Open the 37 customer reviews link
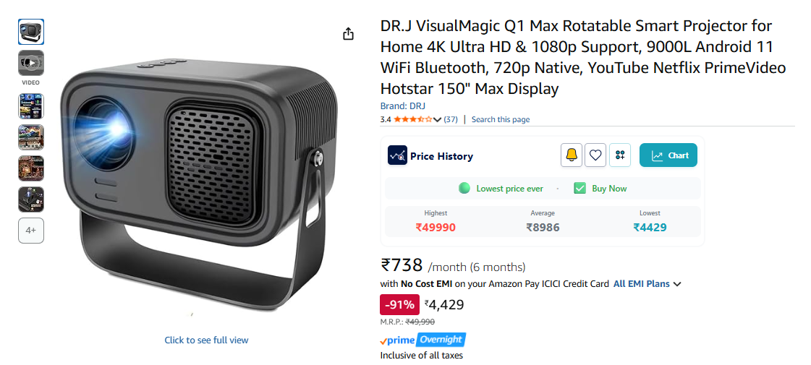Image resolution: width=811 pixels, height=365 pixels. [x=451, y=119]
